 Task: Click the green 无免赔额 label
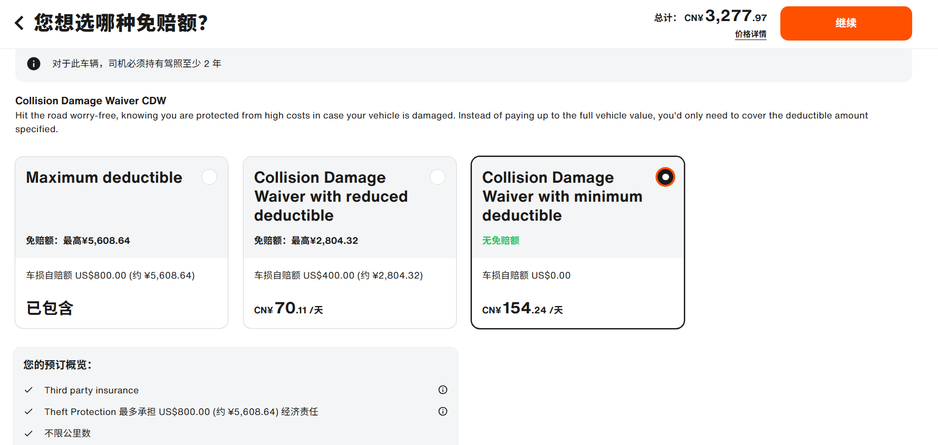(500, 241)
